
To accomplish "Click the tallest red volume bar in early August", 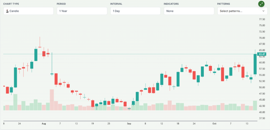I will click(52, 100).
